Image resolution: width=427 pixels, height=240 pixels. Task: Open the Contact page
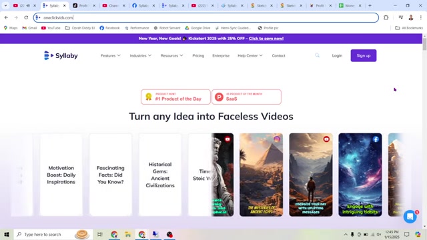click(x=279, y=55)
